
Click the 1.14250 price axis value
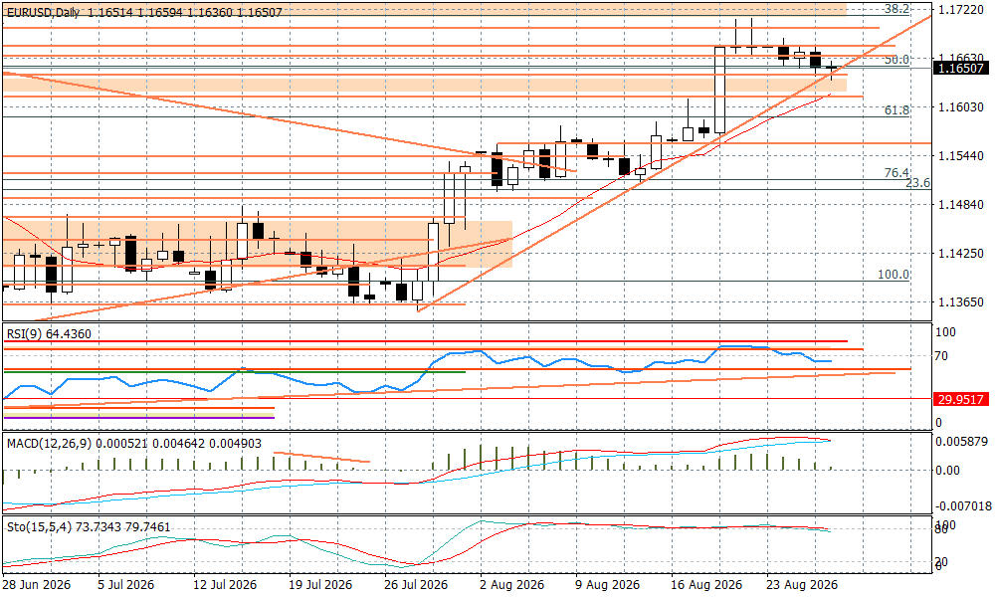tap(961, 254)
